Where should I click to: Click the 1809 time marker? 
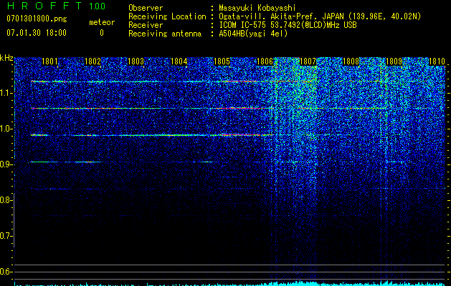pyautogui.click(x=394, y=61)
